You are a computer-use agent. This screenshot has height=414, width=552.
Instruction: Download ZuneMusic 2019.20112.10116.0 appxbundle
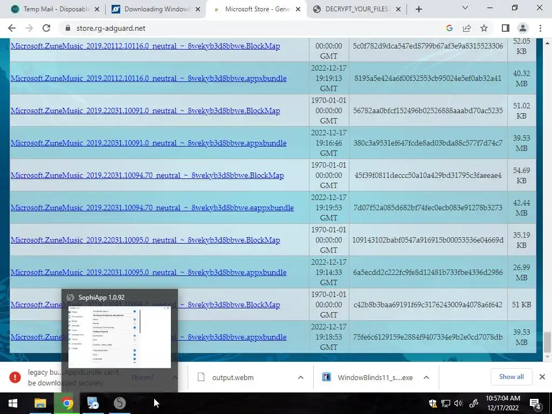tap(149, 78)
